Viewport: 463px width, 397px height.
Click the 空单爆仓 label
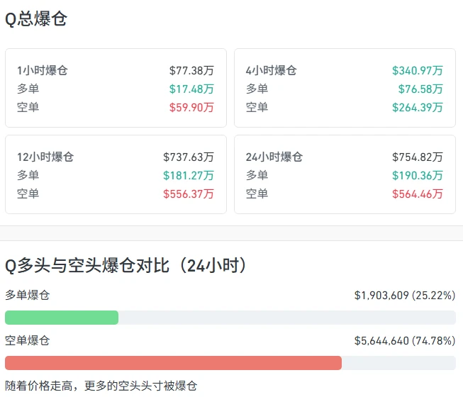[x=28, y=340]
